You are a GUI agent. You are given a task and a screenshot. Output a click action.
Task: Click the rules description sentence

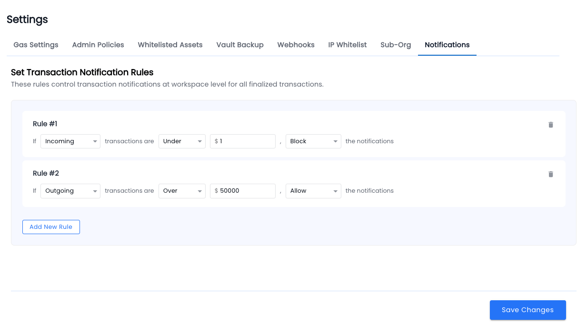point(167,84)
